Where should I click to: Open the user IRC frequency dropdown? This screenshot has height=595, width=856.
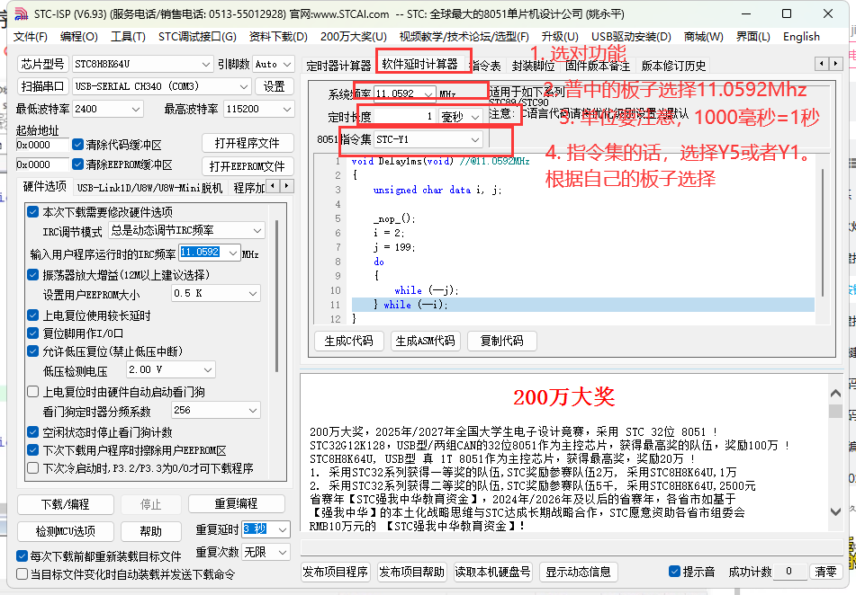point(210,253)
